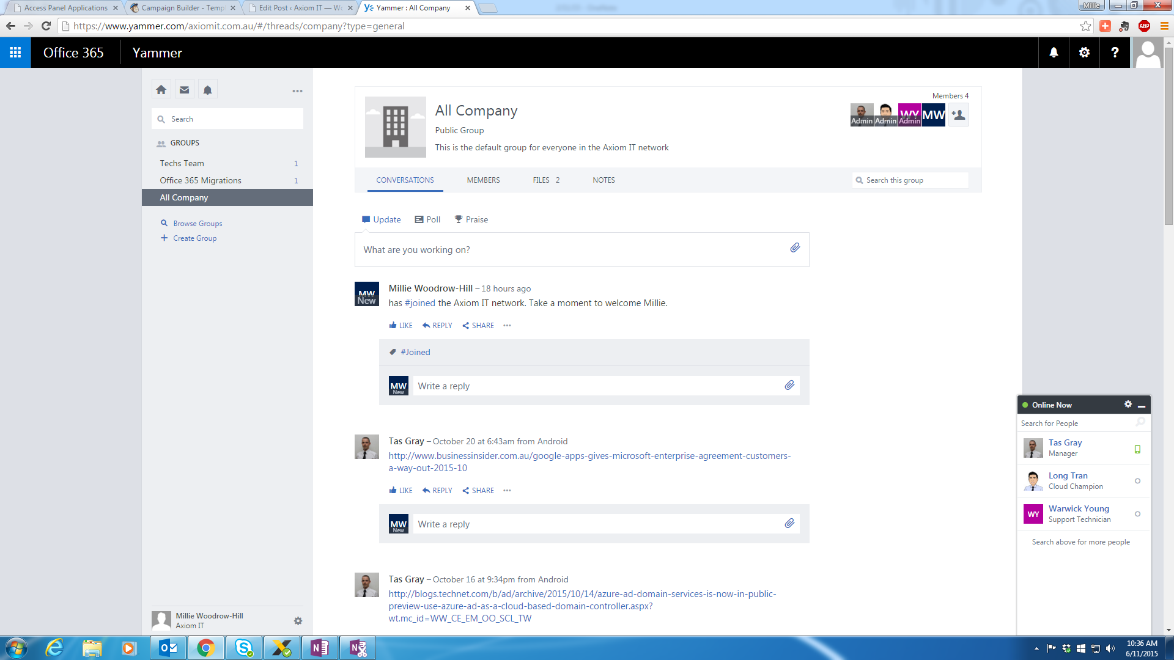
Task: Open user settings gear beside Millie Woodrow-Hill
Action: [x=298, y=621]
